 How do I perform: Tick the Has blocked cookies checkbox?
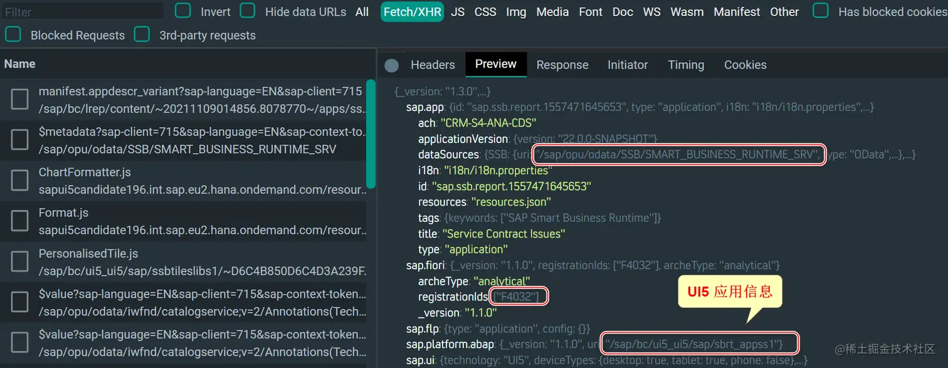point(821,11)
